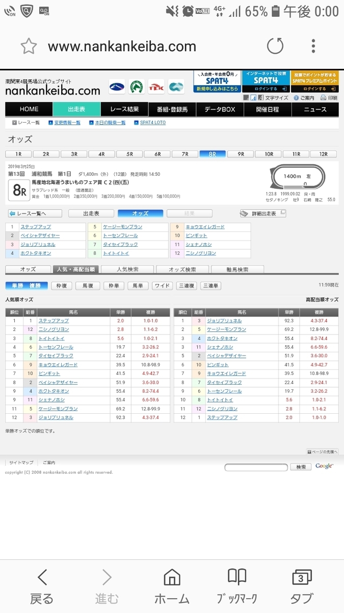Select the 9R race tab
Image resolution: width=344 pixels, height=613 pixels.
tap(241, 154)
